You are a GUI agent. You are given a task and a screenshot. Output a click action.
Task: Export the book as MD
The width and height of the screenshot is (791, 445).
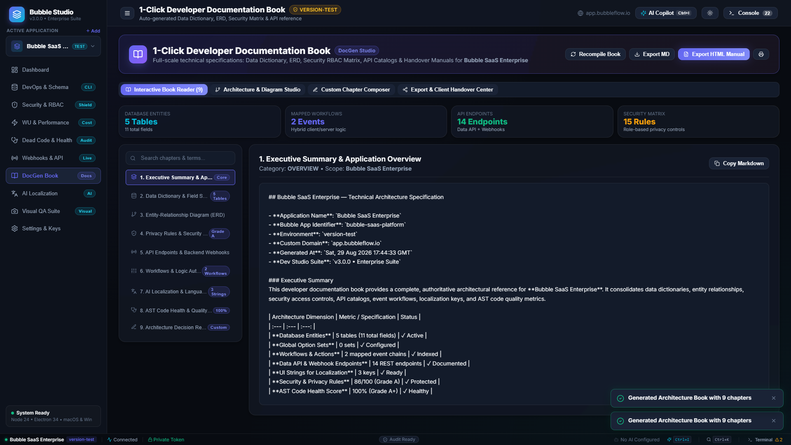coord(652,54)
